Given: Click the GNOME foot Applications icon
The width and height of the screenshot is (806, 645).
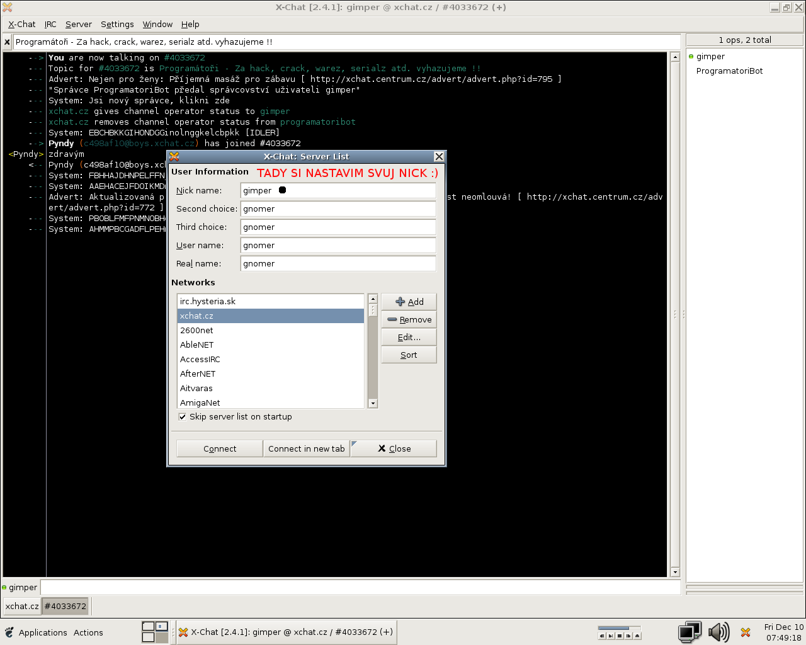Looking at the screenshot, I should pyautogui.click(x=9, y=632).
